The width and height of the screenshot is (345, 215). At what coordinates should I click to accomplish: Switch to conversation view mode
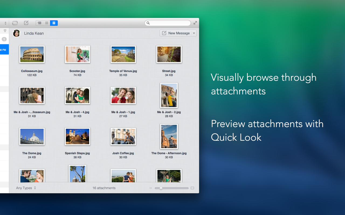coord(39,23)
